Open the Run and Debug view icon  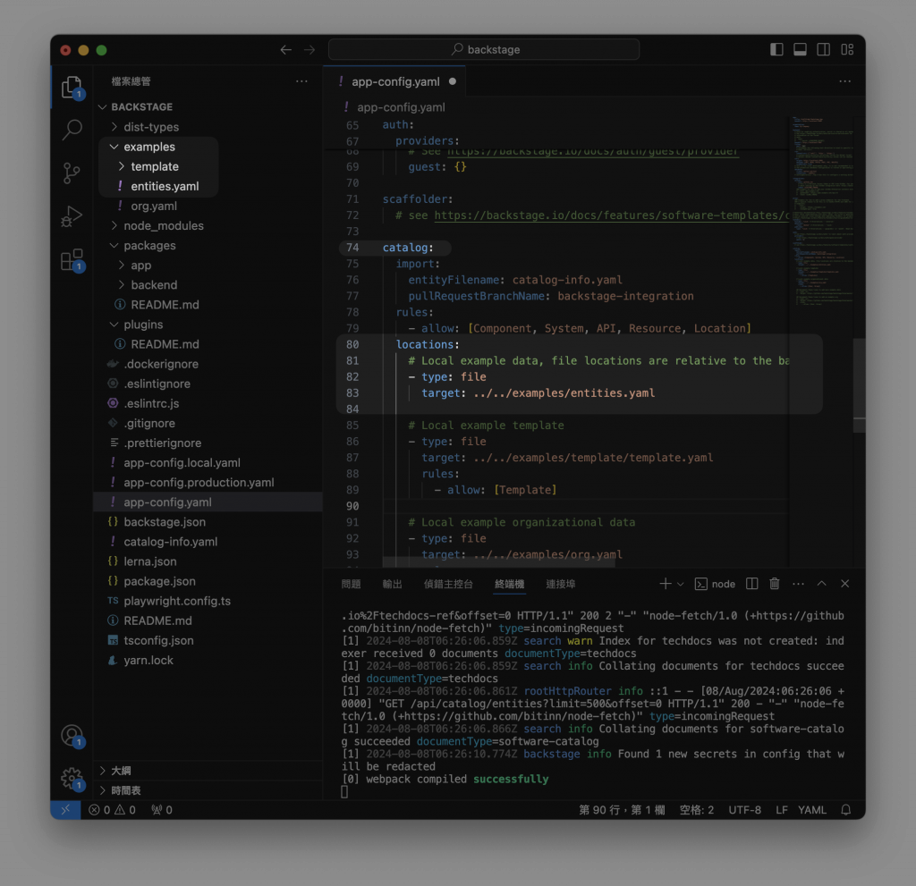tap(72, 216)
